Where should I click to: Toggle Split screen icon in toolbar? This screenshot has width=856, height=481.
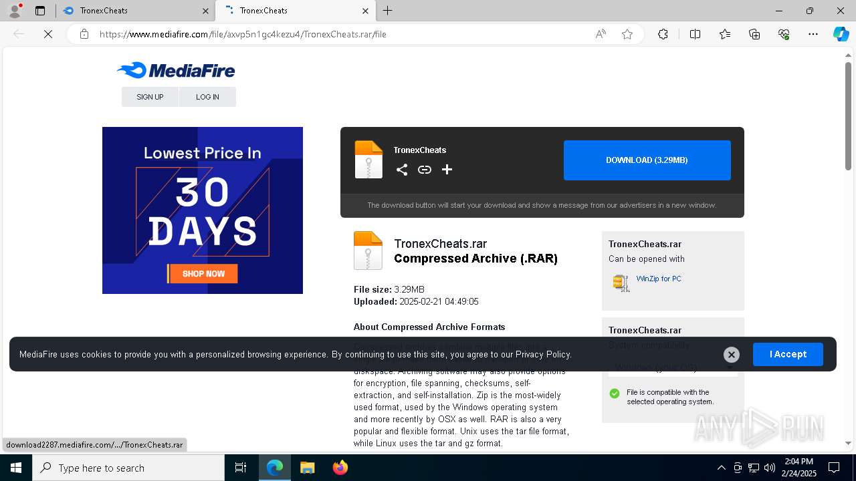[695, 34]
